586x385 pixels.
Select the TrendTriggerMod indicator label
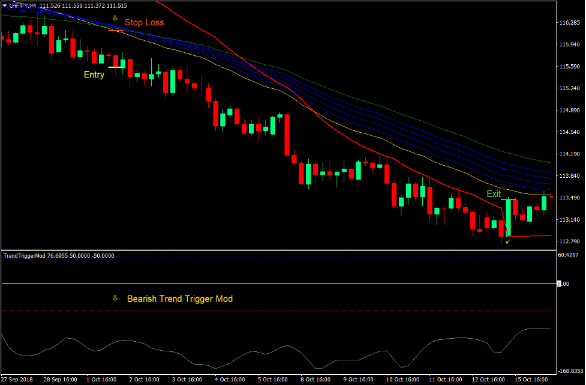click(24, 255)
